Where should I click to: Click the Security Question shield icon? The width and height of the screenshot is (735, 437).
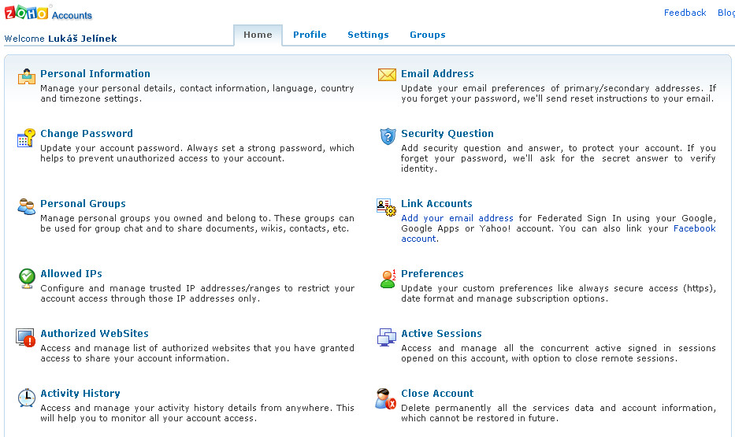tap(387, 136)
